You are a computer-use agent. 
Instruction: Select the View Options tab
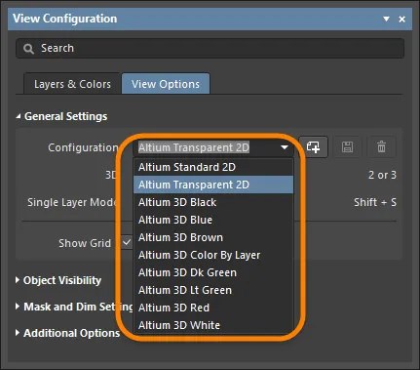click(x=166, y=84)
